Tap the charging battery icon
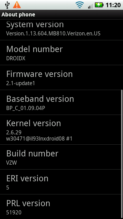123x219 pixels. click(x=99, y=5)
